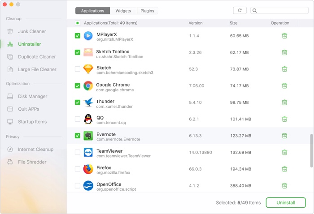Check the Sketch com.bohemiancoding checkbox
This screenshot has height=214, width=314.
pyautogui.click(x=78, y=69)
